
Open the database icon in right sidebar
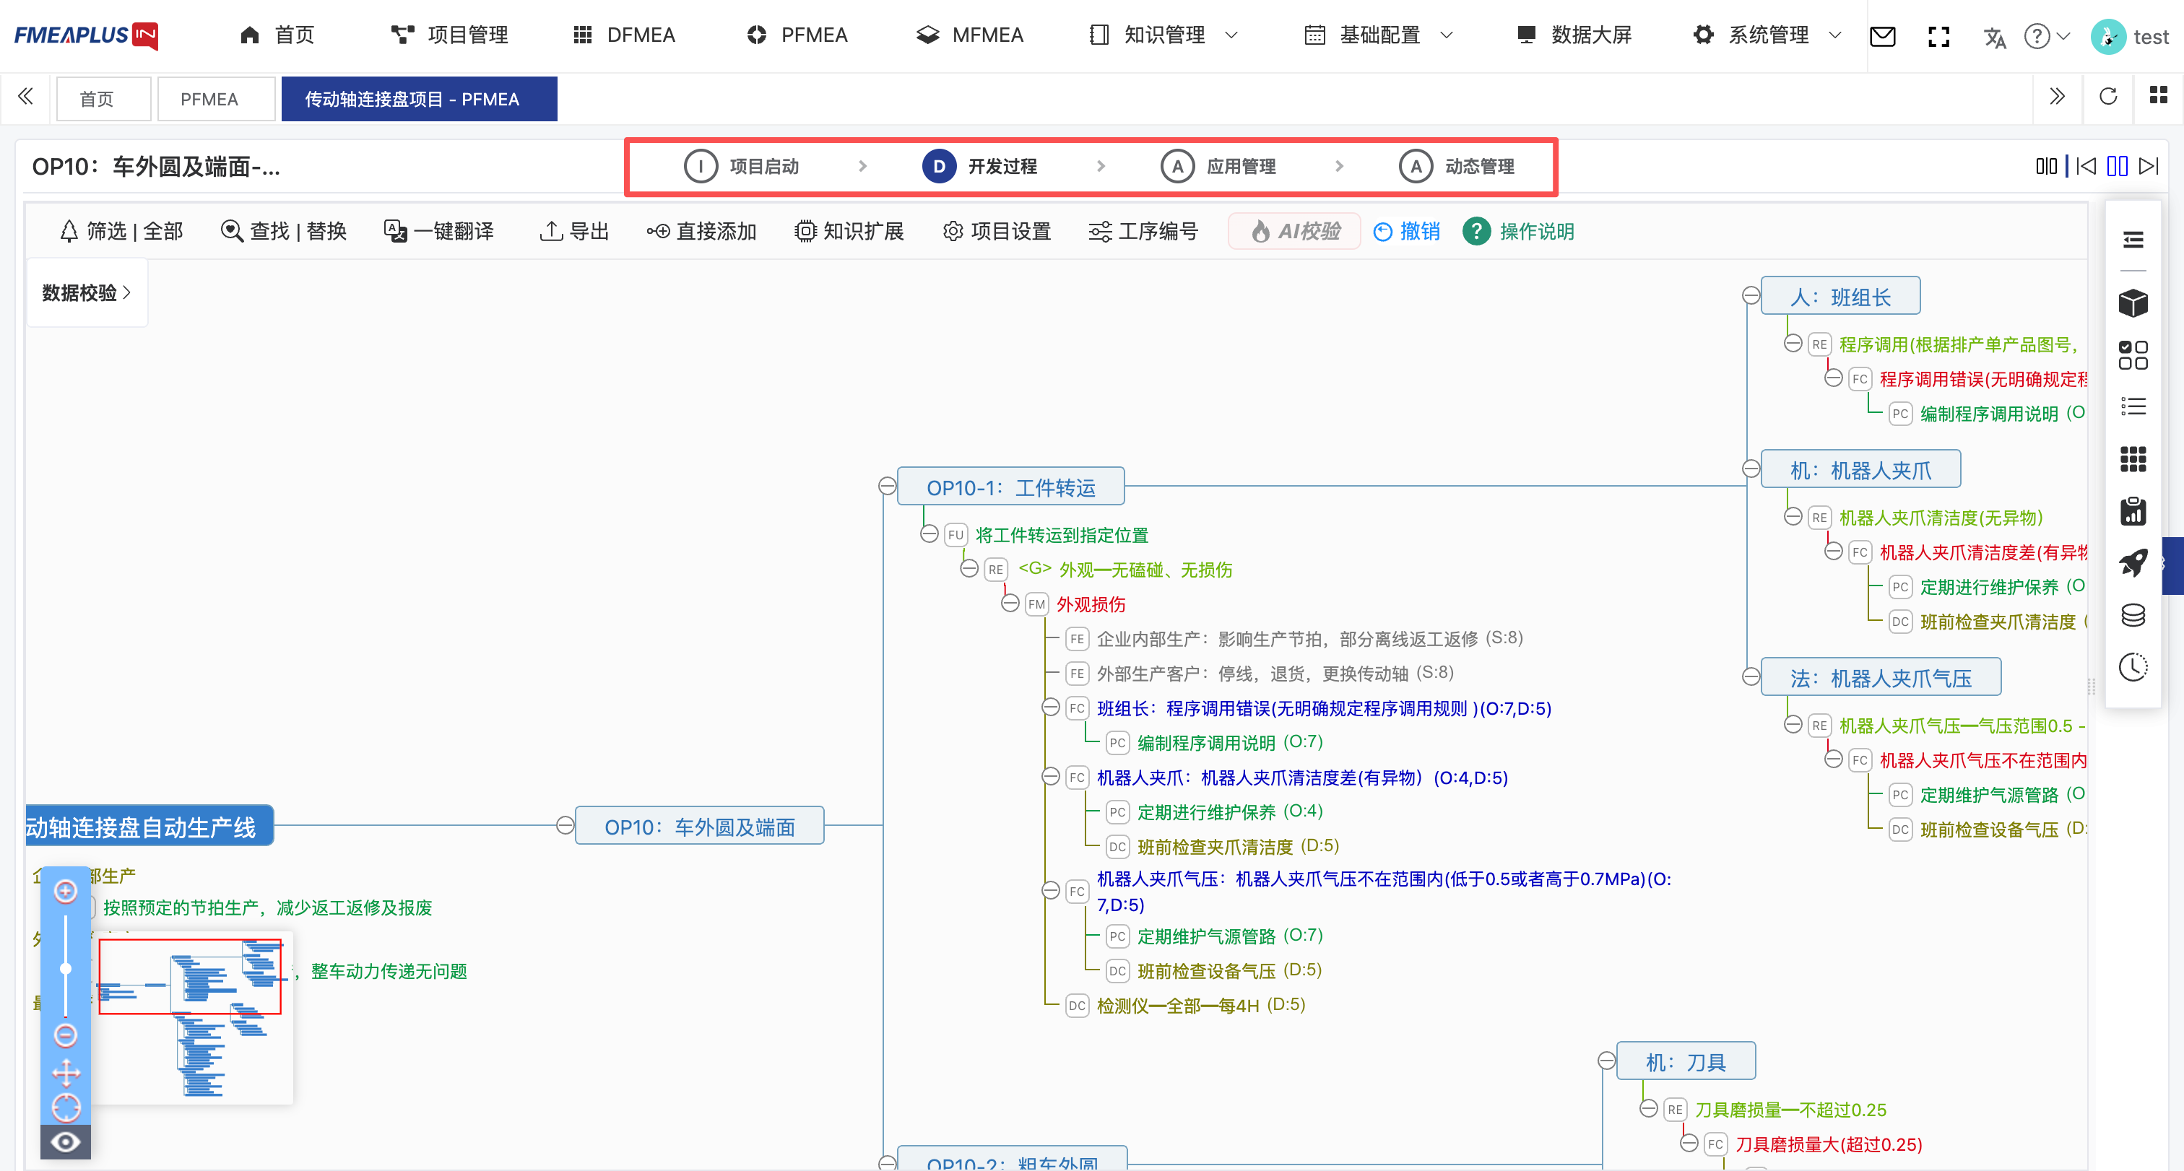click(x=2132, y=615)
